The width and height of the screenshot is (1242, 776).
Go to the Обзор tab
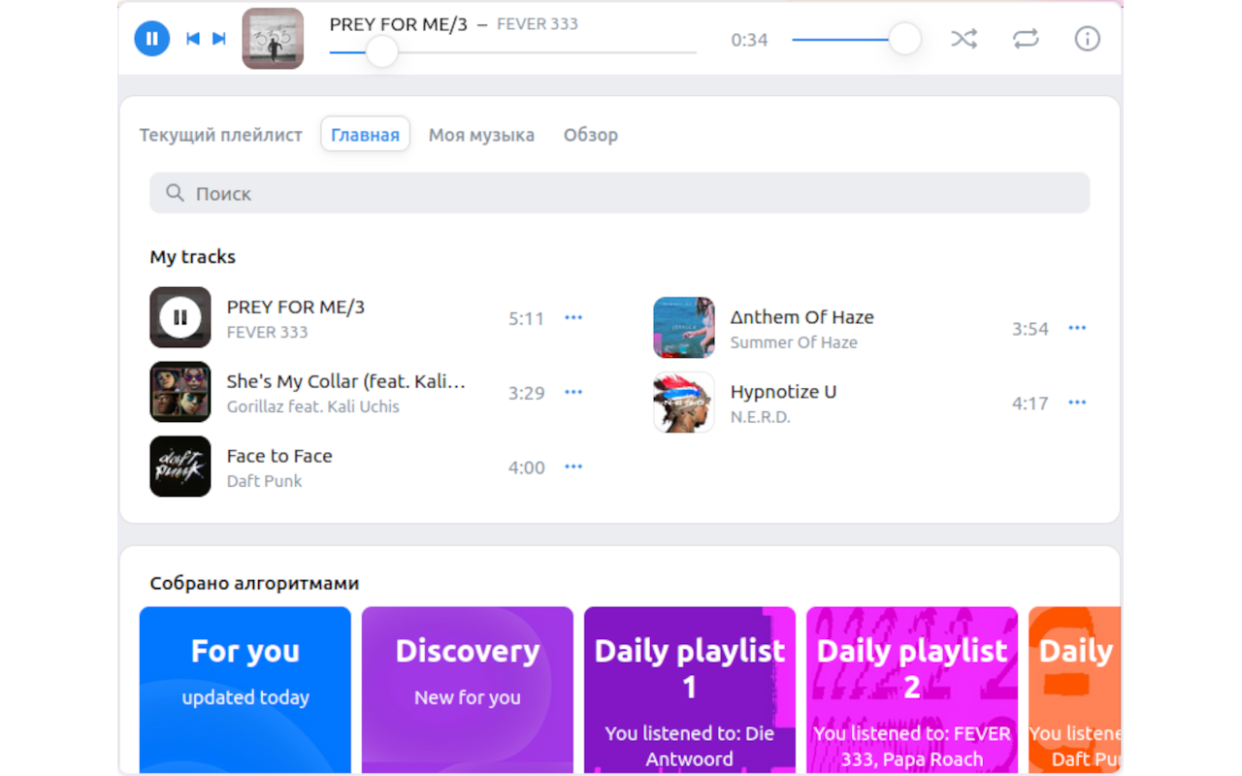tap(591, 135)
